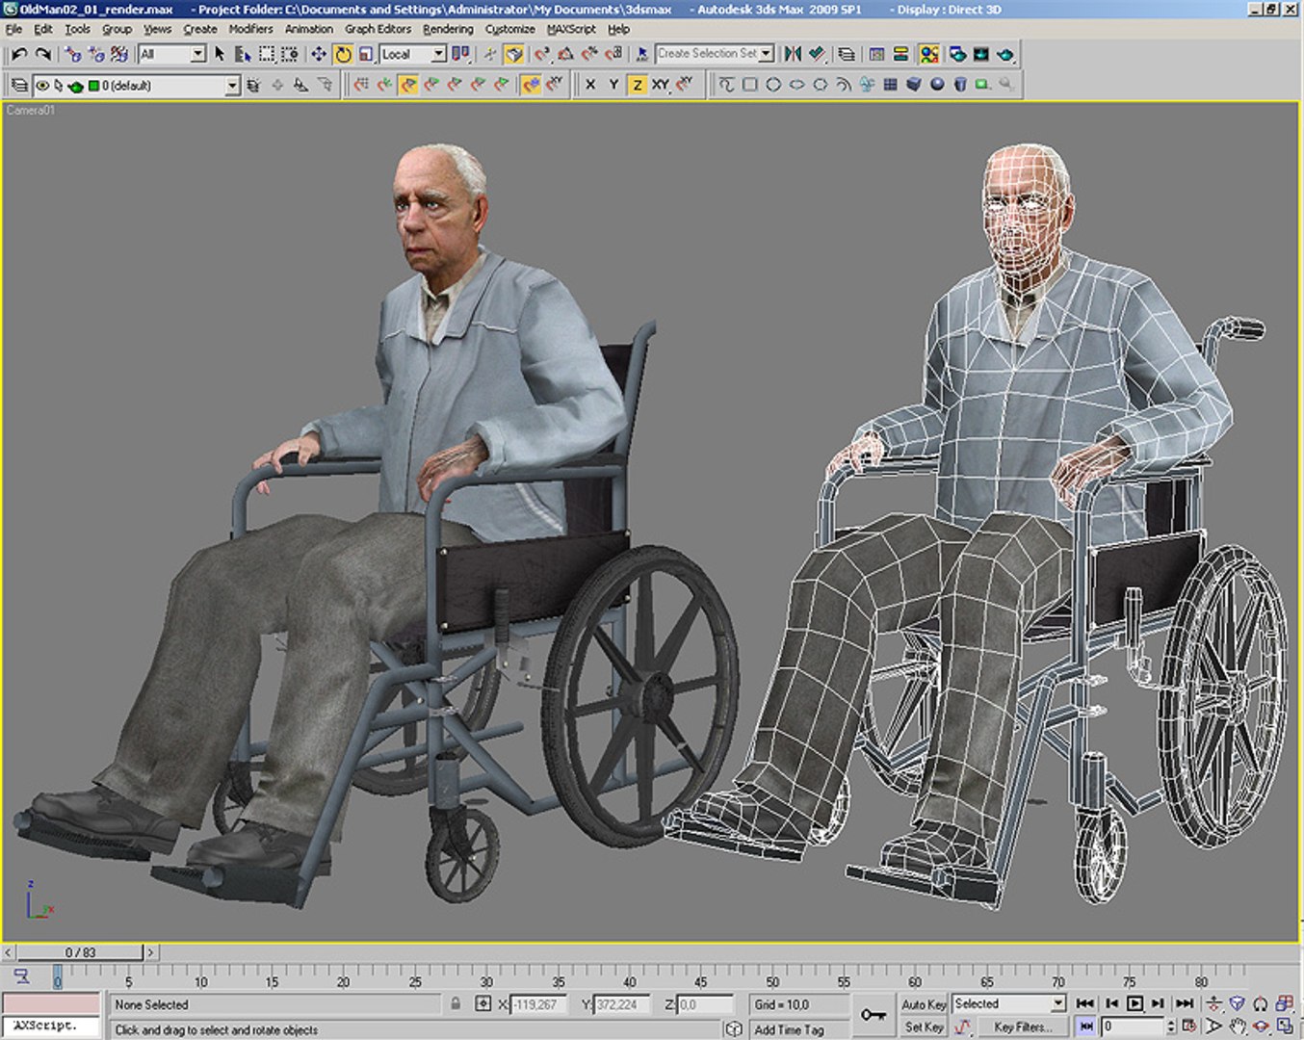The width and height of the screenshot is (1304, 1040).
Task: Click the Circle shape icon
Action: 773,85
